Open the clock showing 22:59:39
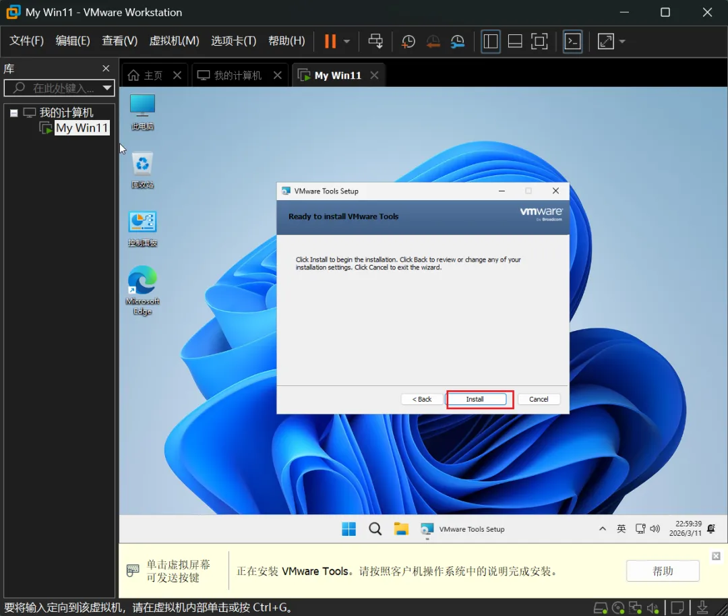 pyautogui.click(x=686, y=528)
